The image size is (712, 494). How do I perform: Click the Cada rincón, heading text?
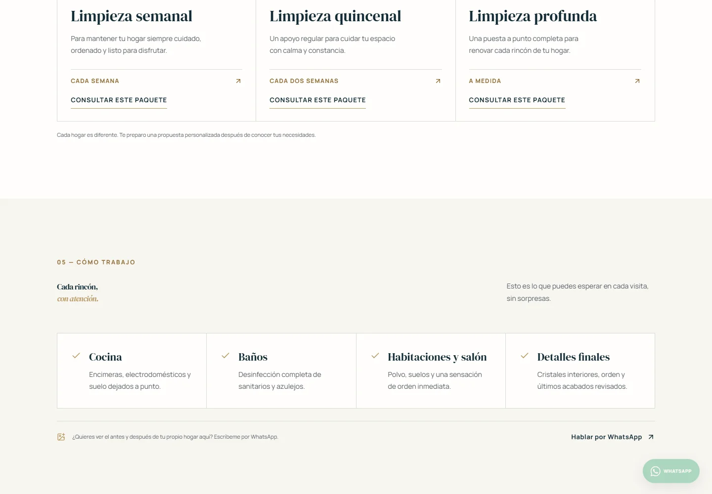77,287
